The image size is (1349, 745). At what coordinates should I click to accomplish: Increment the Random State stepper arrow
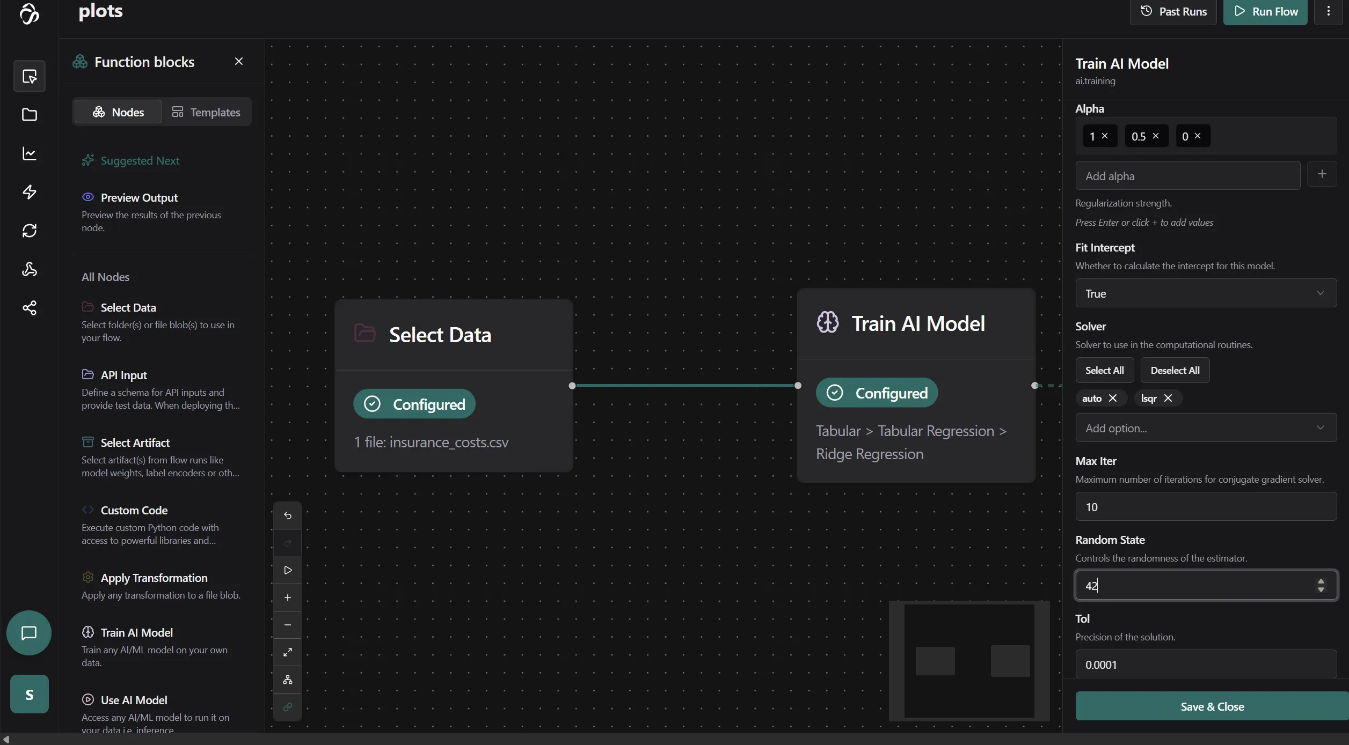pos(1321,581)
